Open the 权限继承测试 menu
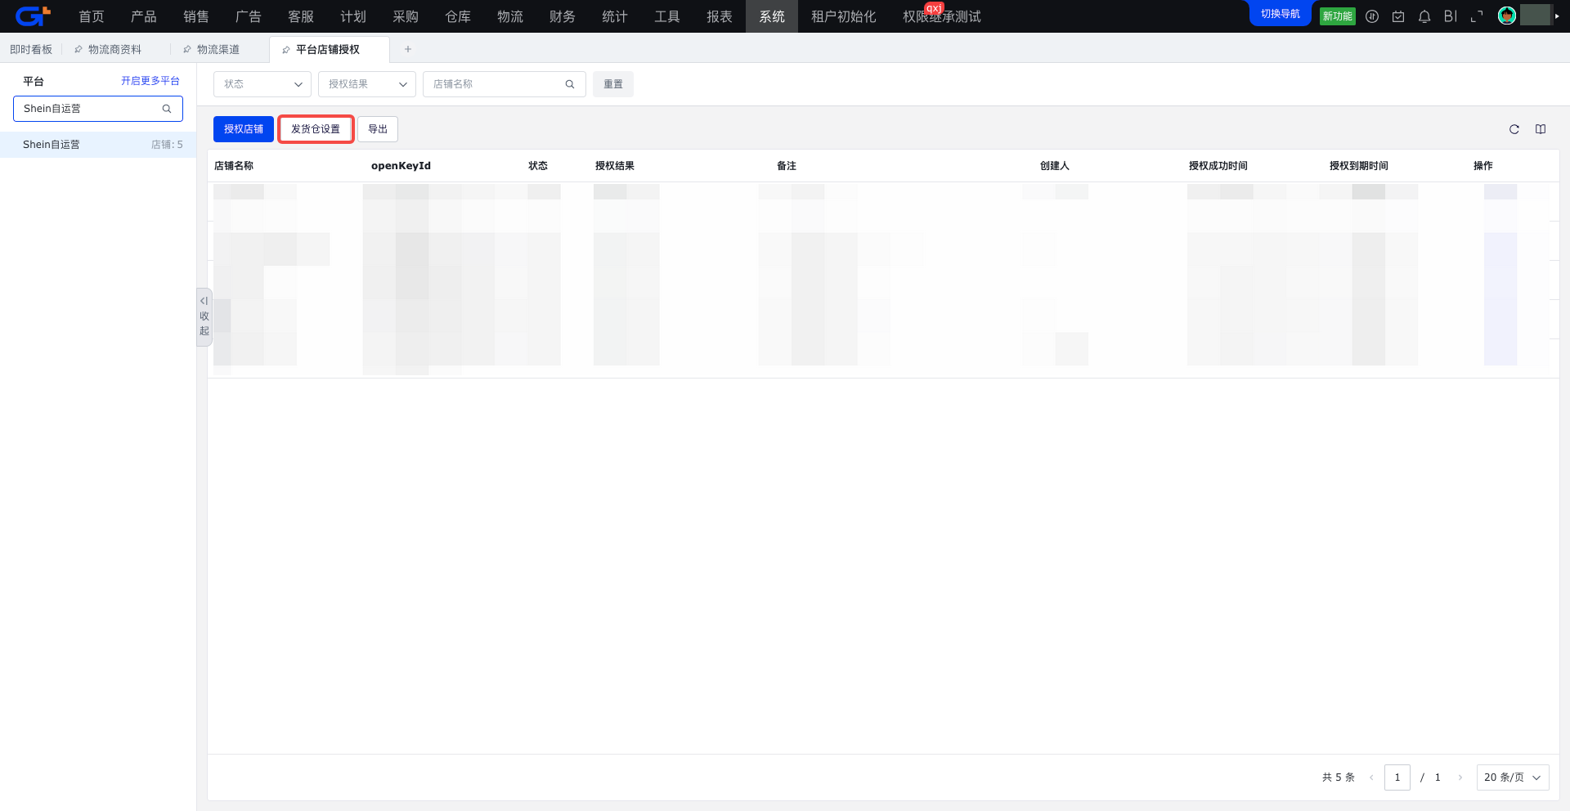 [942, 16]
